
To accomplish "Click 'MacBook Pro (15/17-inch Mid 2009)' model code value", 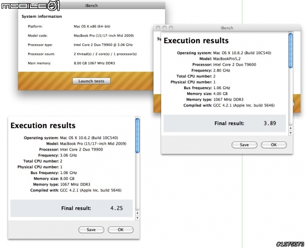I will [x=104, y=35].
